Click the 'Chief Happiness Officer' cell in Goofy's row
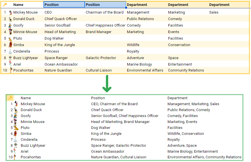This screenshot has height=162, width=251. click(x=106, y=25)
